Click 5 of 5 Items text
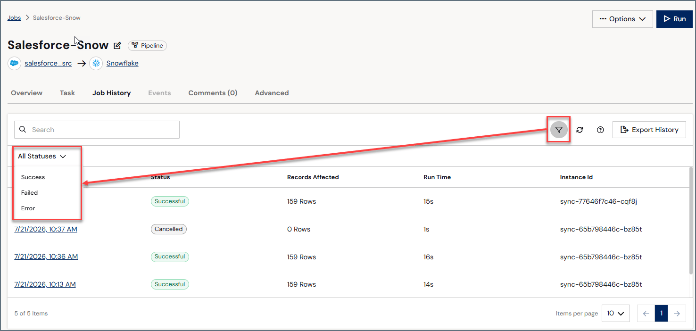 tap(31, 313)
